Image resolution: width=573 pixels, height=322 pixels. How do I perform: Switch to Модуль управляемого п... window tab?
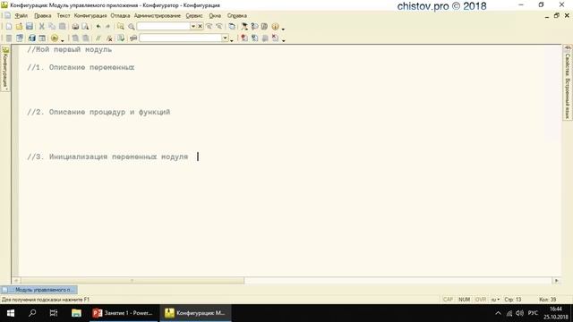[38, 290]
